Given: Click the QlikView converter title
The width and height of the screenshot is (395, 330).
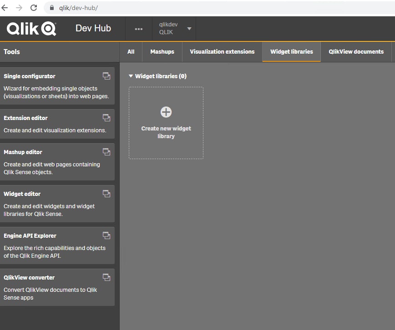Looking at the screenshot, I should pyautogui.click(x=29, y=277).
